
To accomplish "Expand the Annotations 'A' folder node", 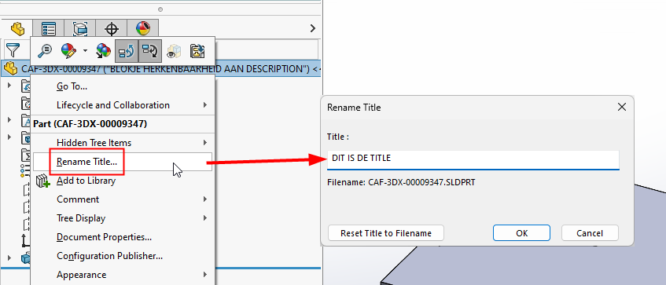I will click(9, 119).
